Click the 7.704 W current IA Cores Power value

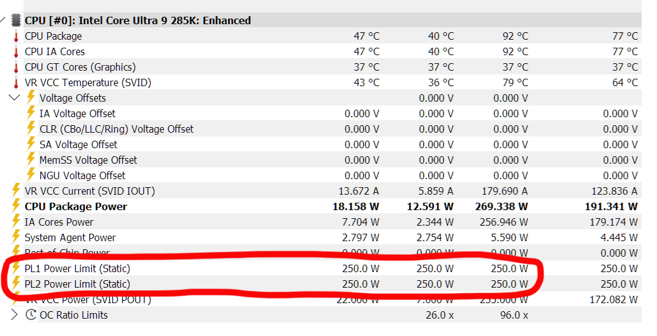[361, 223]
